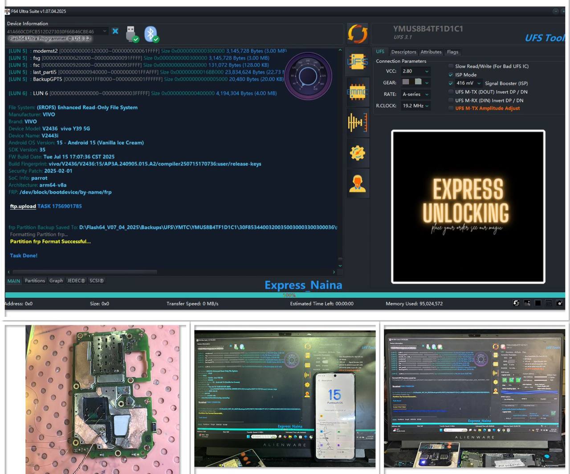Open the R.CLOCK 19.2 MHz dropdown

tap(415, 106)
